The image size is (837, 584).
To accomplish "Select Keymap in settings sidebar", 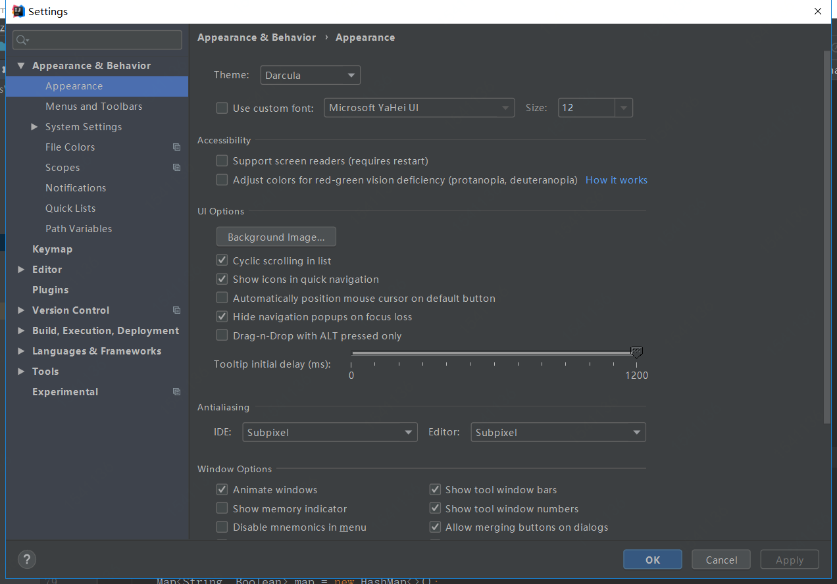I will [52, 249].
